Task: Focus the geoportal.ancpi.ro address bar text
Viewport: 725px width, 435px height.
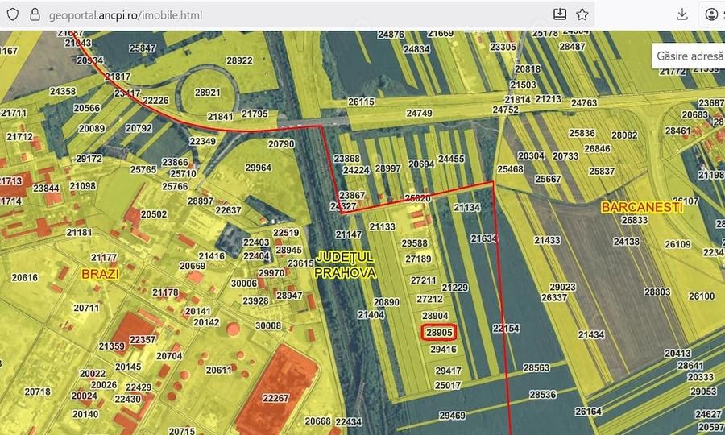Action: click(x=126, y=15)
